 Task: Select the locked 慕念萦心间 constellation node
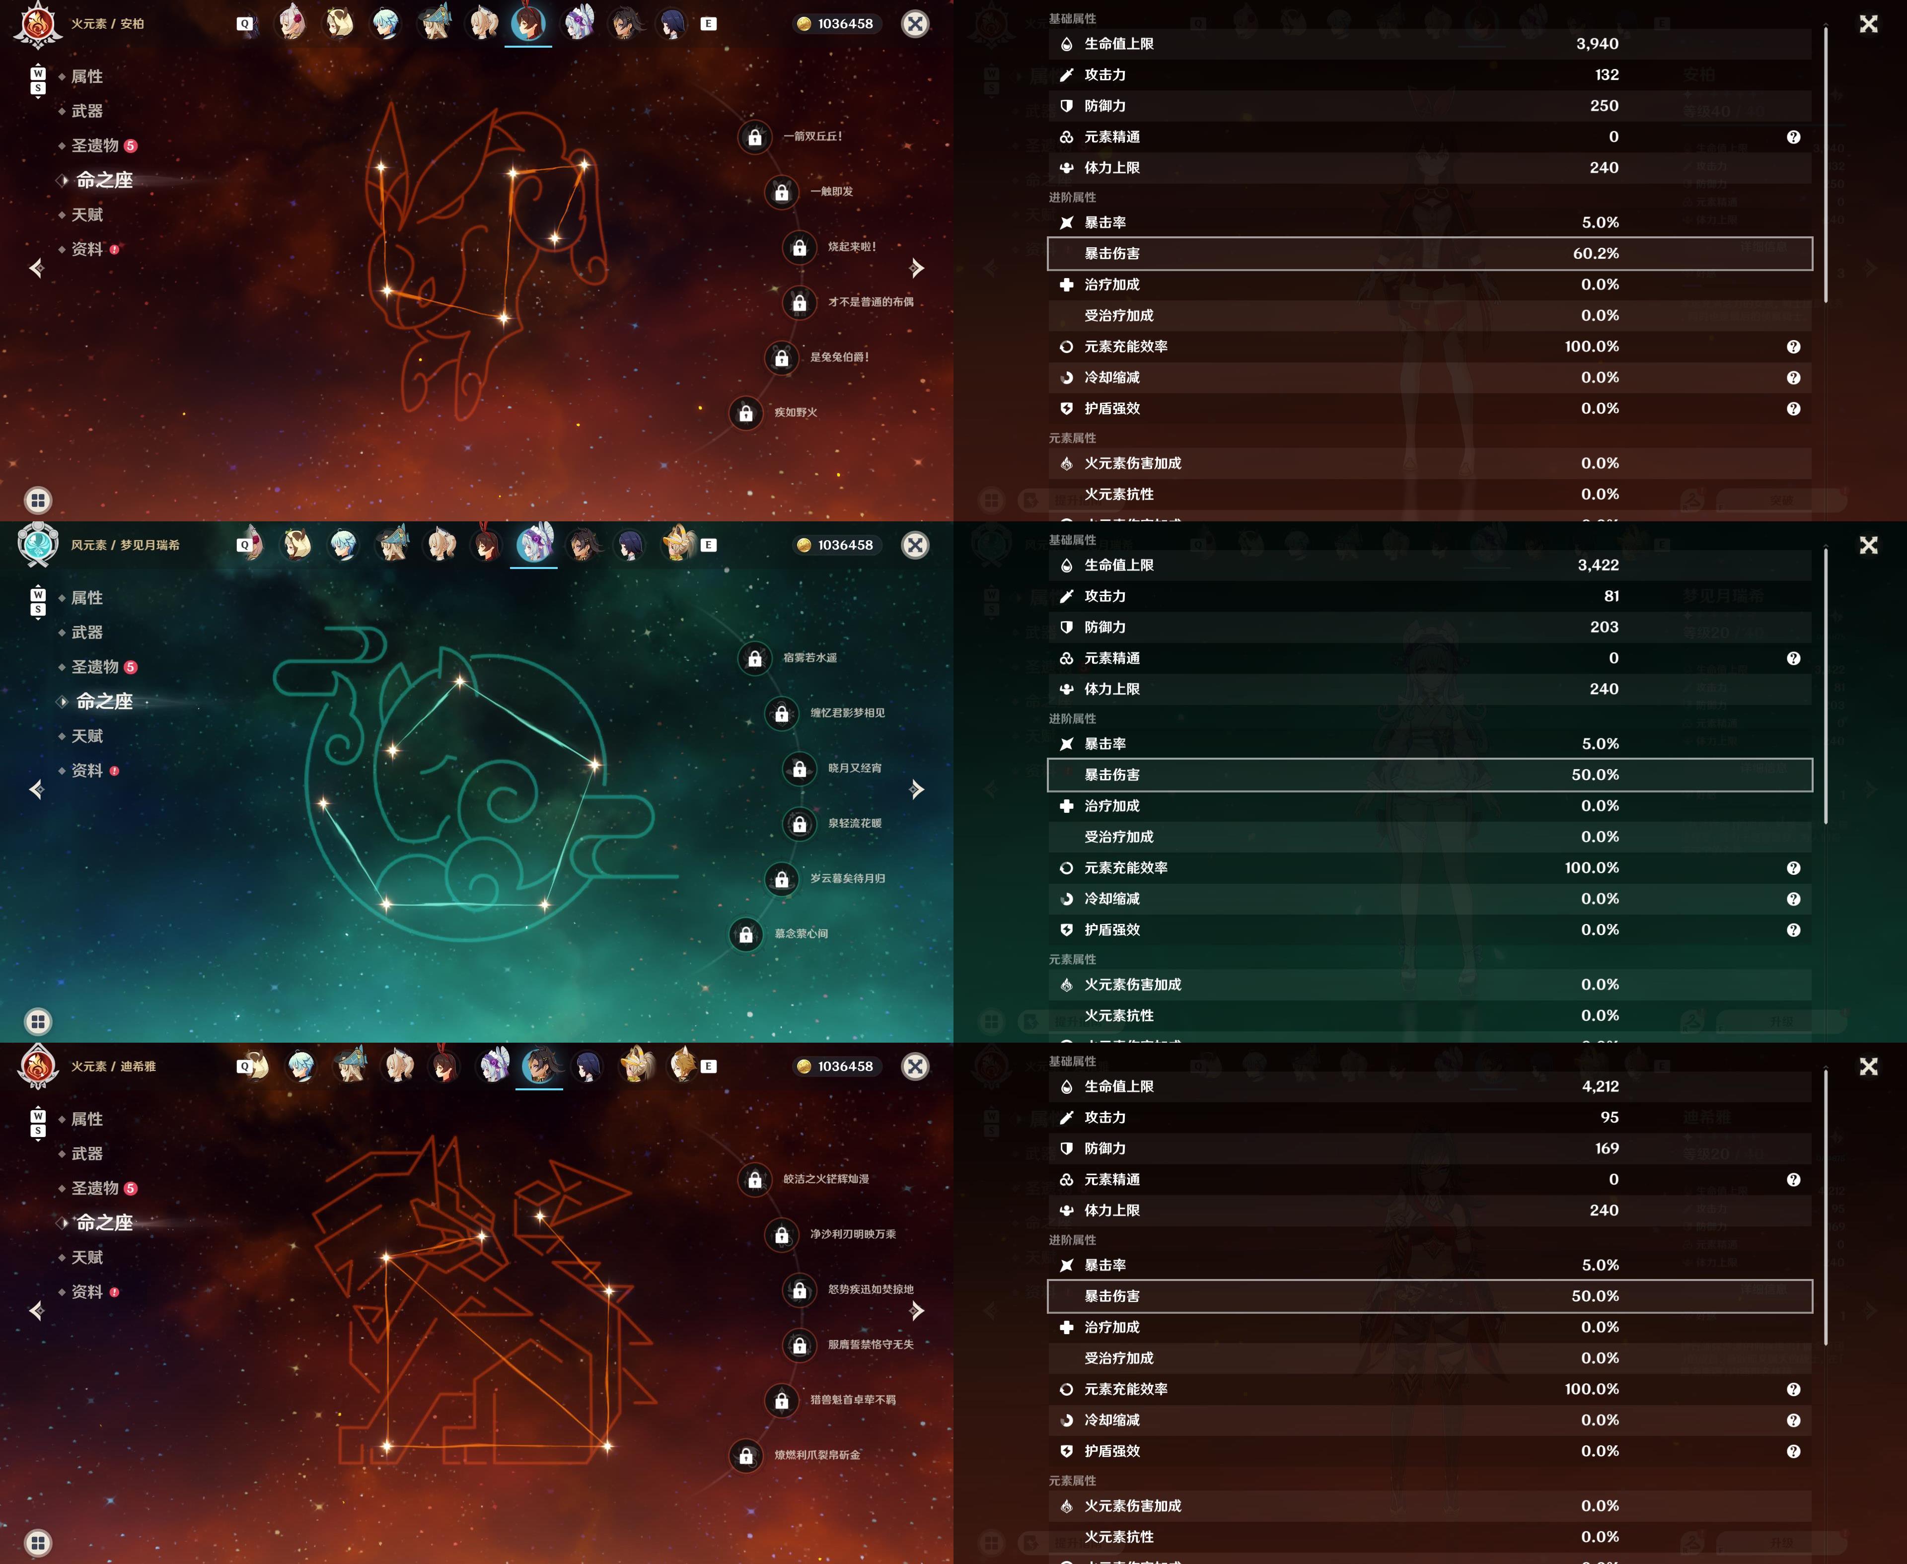[x=745, y=934]
